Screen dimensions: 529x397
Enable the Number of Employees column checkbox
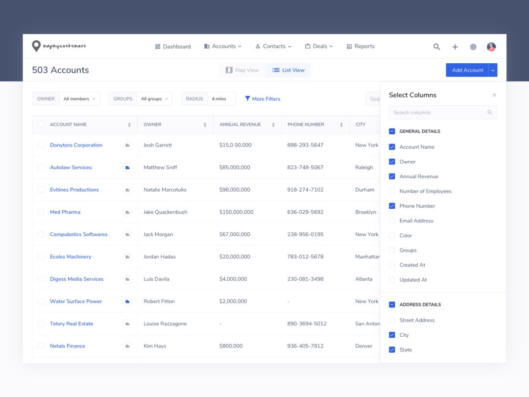click(392, 191)
